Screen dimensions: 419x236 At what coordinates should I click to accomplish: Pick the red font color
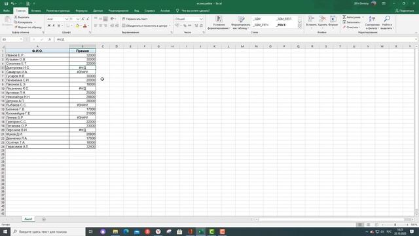pyautogui.click(x=85, y=26)
